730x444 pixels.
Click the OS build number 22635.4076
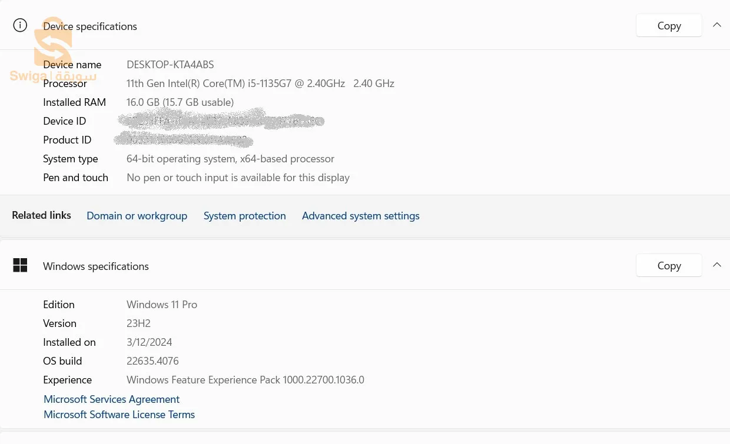152,360
